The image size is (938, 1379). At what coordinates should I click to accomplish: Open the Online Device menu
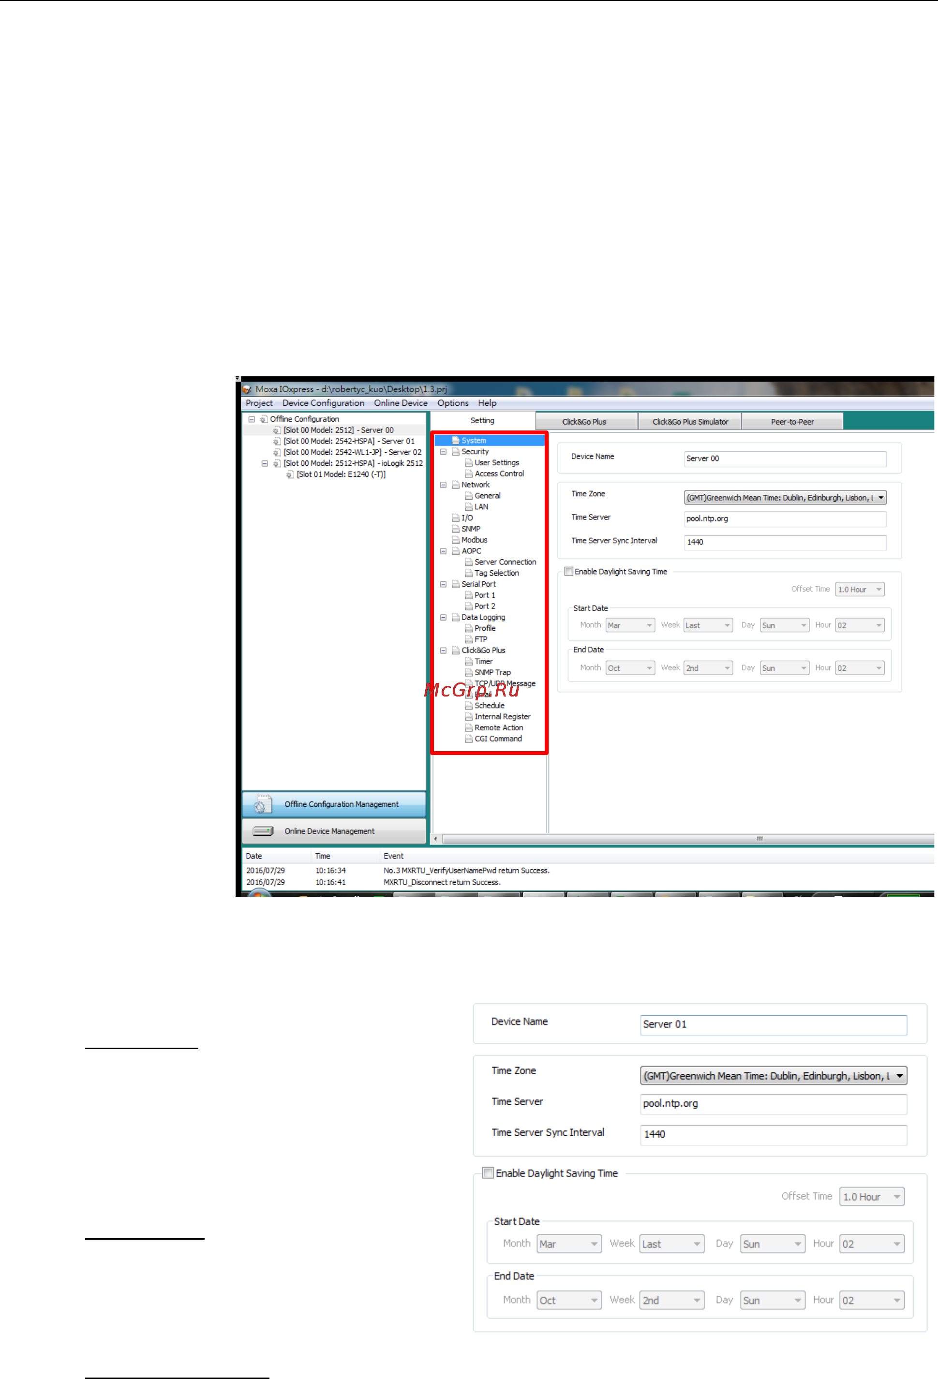click(x=401, y=403)
